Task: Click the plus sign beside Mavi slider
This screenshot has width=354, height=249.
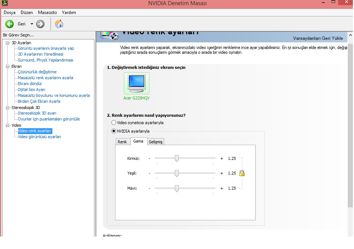Action: pyautogui.click(x=222, y=188)
